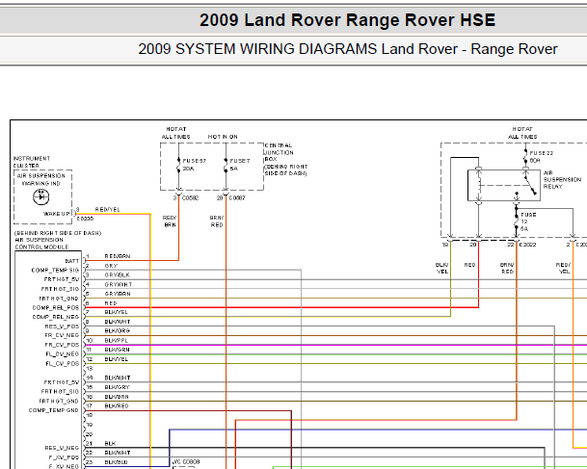Click the "BLK" wire label on pin 21

tap(110, 443)
